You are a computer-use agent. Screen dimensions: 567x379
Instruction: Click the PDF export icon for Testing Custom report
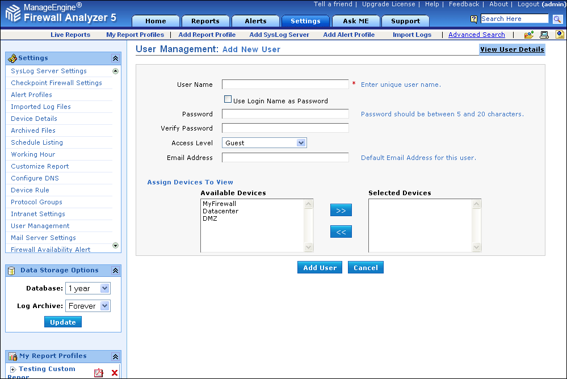pyautogui.click(x=98, y=373)
